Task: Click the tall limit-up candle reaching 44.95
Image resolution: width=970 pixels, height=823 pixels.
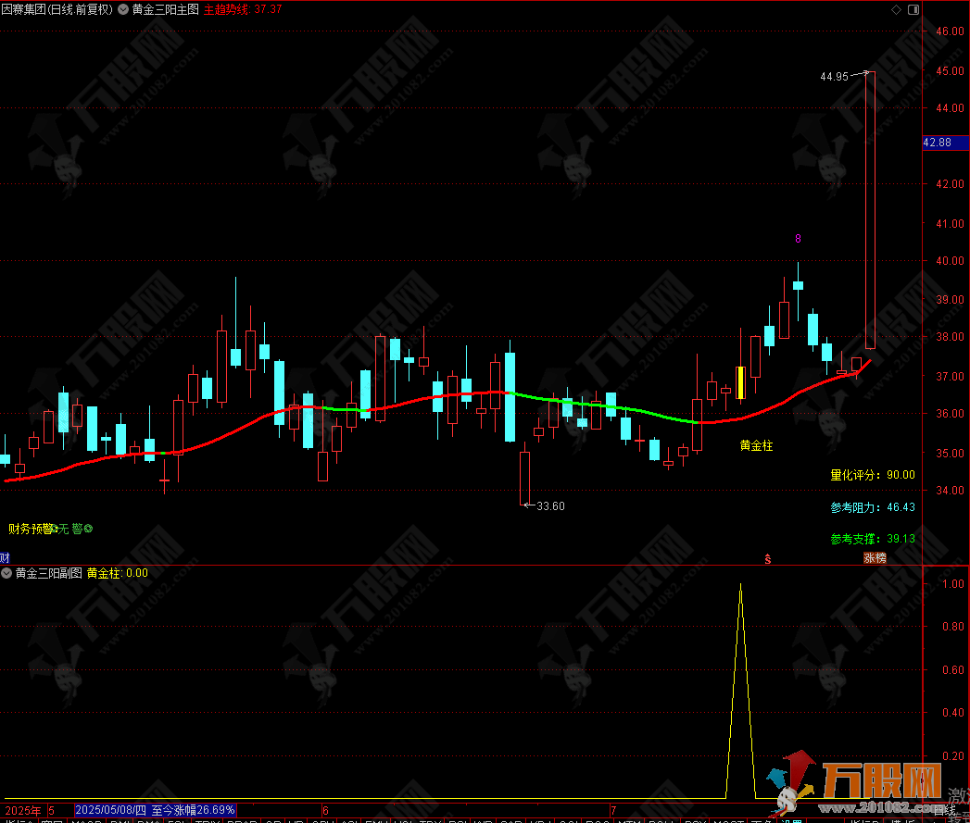Action: (870, 210)
